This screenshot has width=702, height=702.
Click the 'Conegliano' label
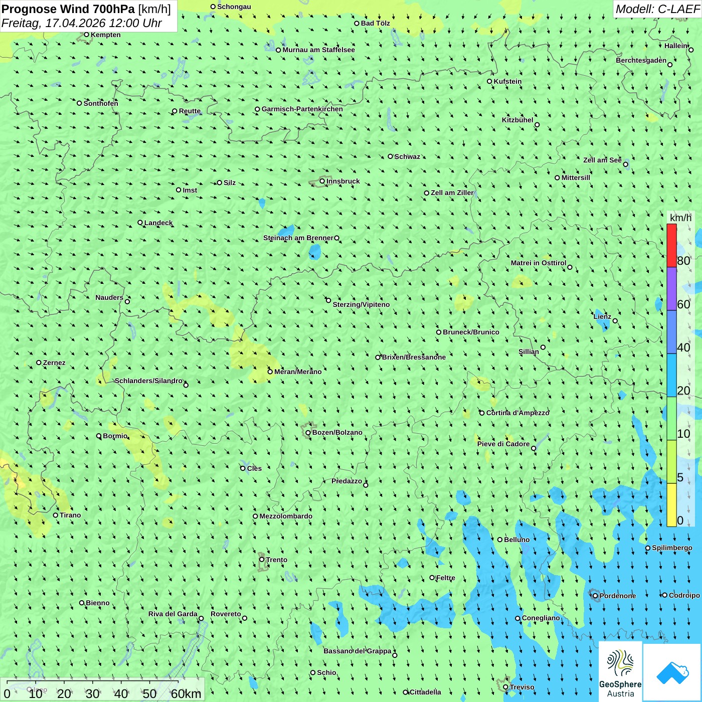click(541, 618)
